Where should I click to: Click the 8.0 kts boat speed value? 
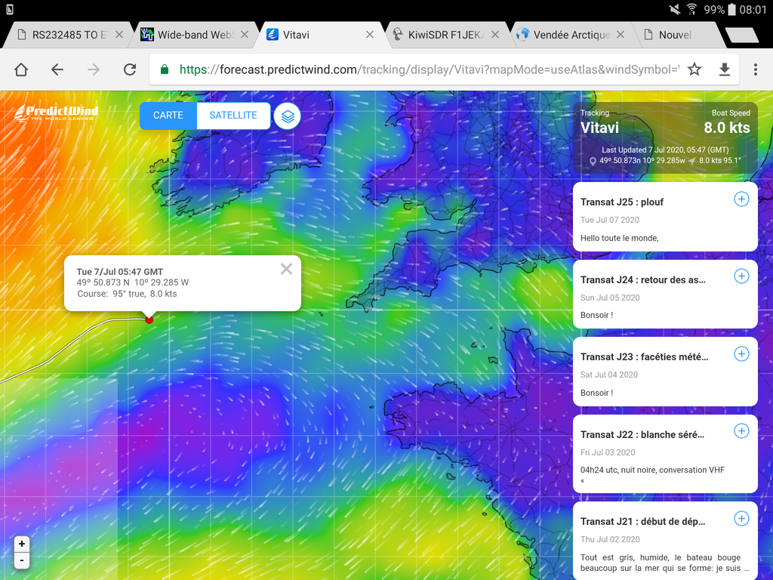coord(727,128)
